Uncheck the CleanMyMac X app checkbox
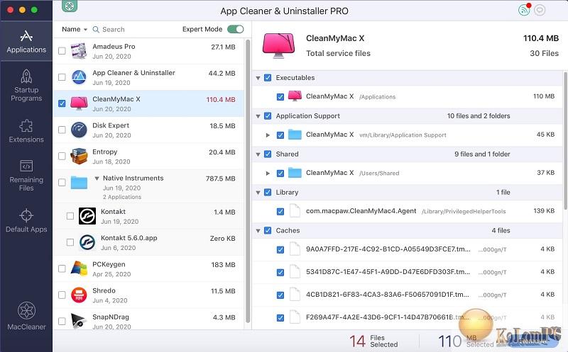The width and height of the screenshot is (568, 352). [62, 103]
